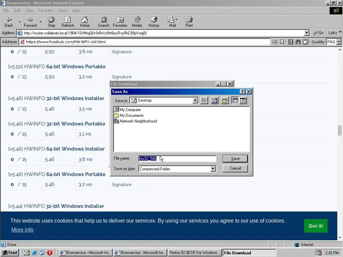Open the Favorites toolbar icon
The image size is (343, 257).
(120, 22)
